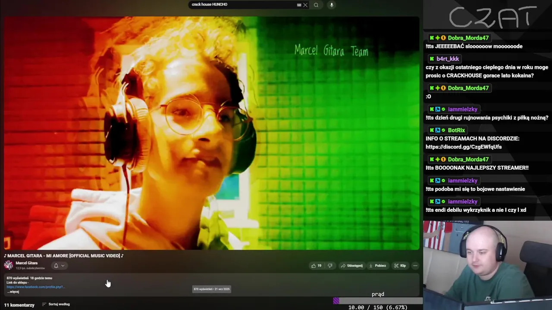Open the discord.gg/CzgEWfqUfs link in chat
This screenshot has height=310, width=552.
click(464, 147)
